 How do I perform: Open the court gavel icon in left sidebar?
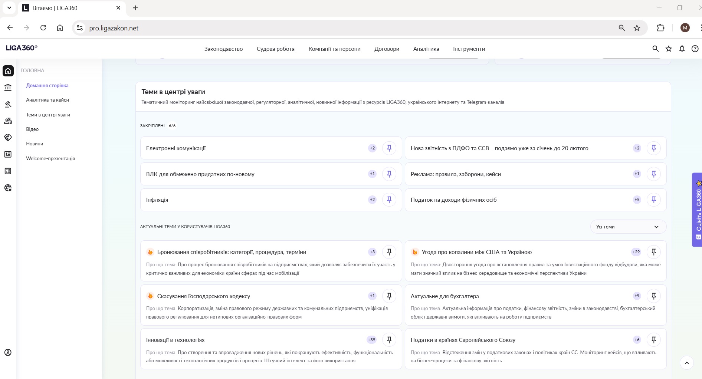click(8, 104)
